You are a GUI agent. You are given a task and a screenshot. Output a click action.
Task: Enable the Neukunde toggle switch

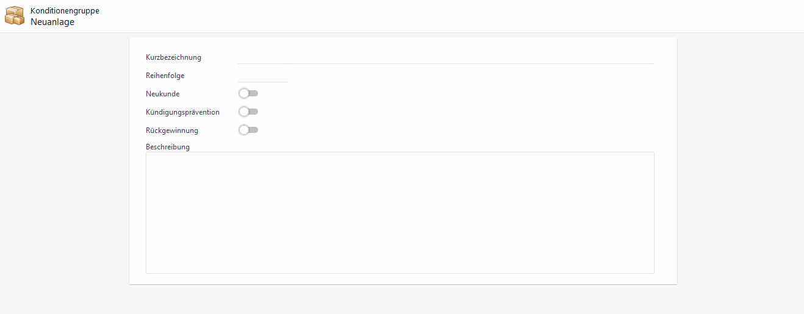[x=248, y=93]
